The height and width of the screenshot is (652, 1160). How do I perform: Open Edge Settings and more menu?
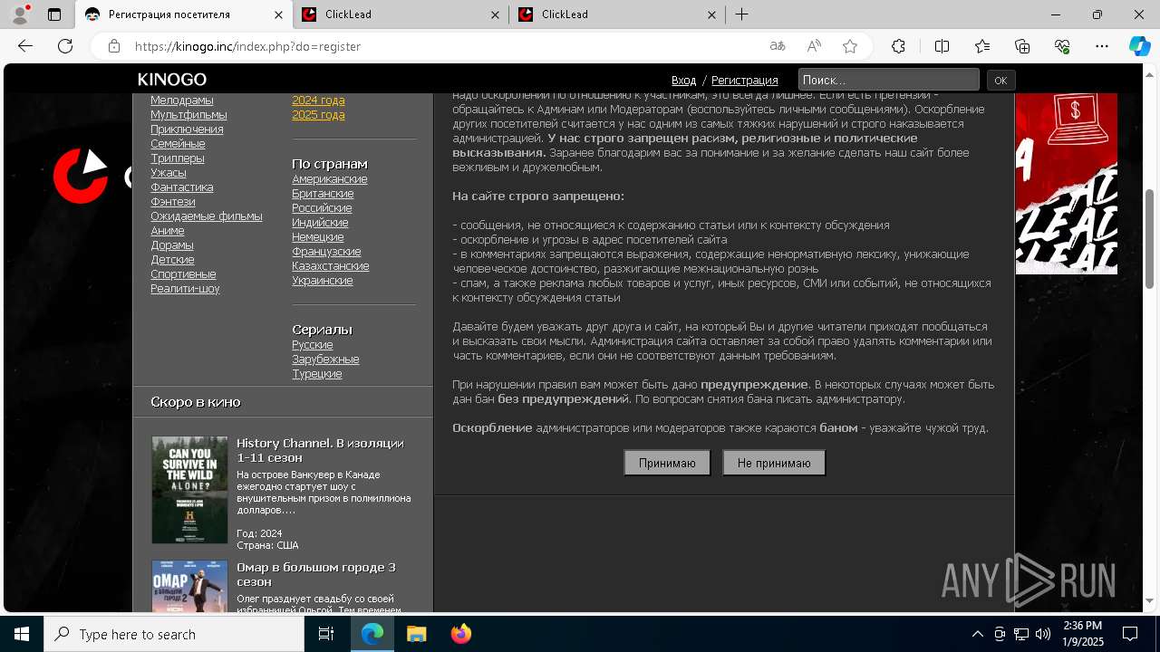(x=1102, y=46)
